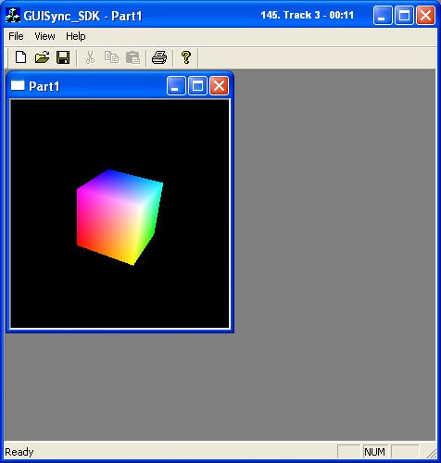
Task: Click the Cut scissors icon
Action: click(90, 57)
